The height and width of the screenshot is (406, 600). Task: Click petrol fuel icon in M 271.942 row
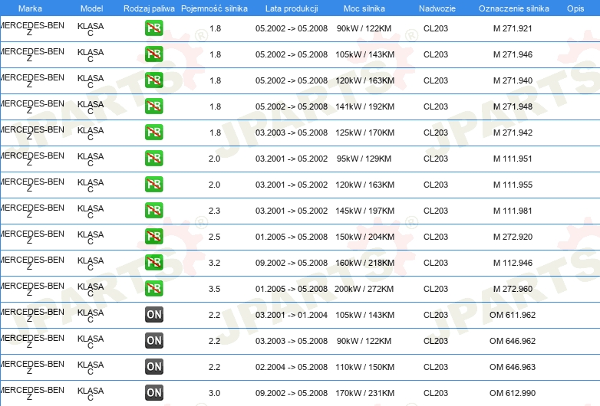pyautogui.click(x=153, y=133)
